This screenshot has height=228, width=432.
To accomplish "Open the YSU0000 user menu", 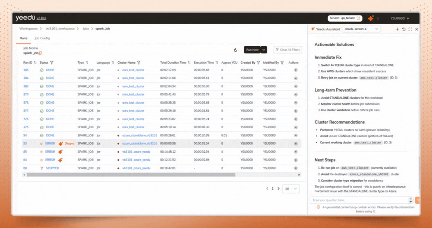I will click(x=400, y=18).
